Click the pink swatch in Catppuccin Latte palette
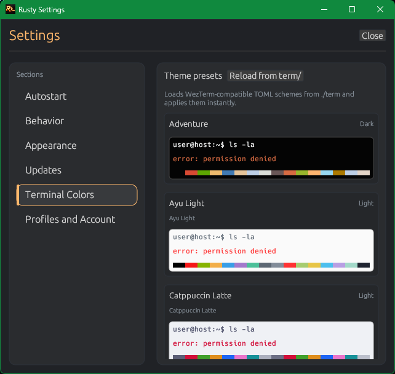This screenshot has width=395, height=374. pos(241,357)
